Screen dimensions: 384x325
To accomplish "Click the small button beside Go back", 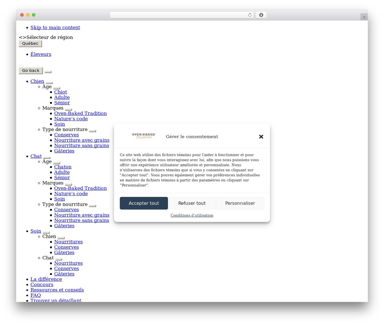I will (x=48, y=72).
